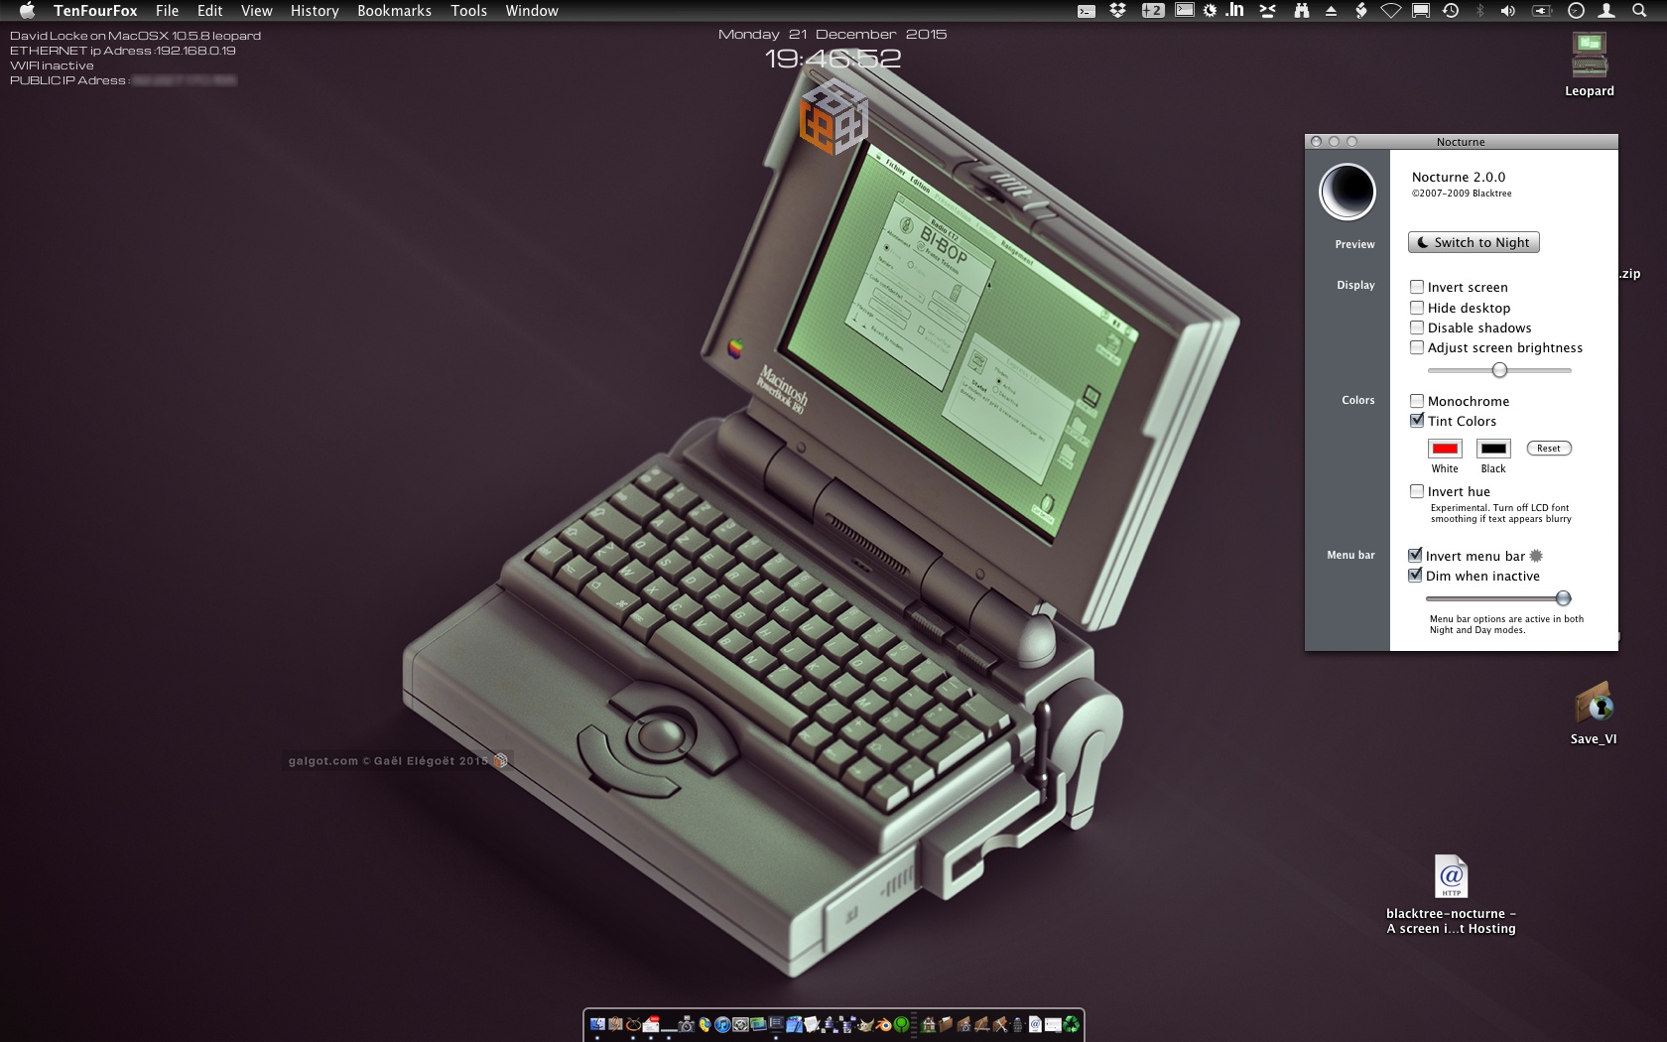Open the Time Machine menu bar icon
This screenshot has width=1667, height=1042.
1450,11
